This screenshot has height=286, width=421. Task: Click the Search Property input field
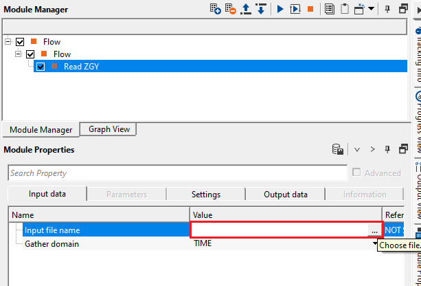(177, 173)
